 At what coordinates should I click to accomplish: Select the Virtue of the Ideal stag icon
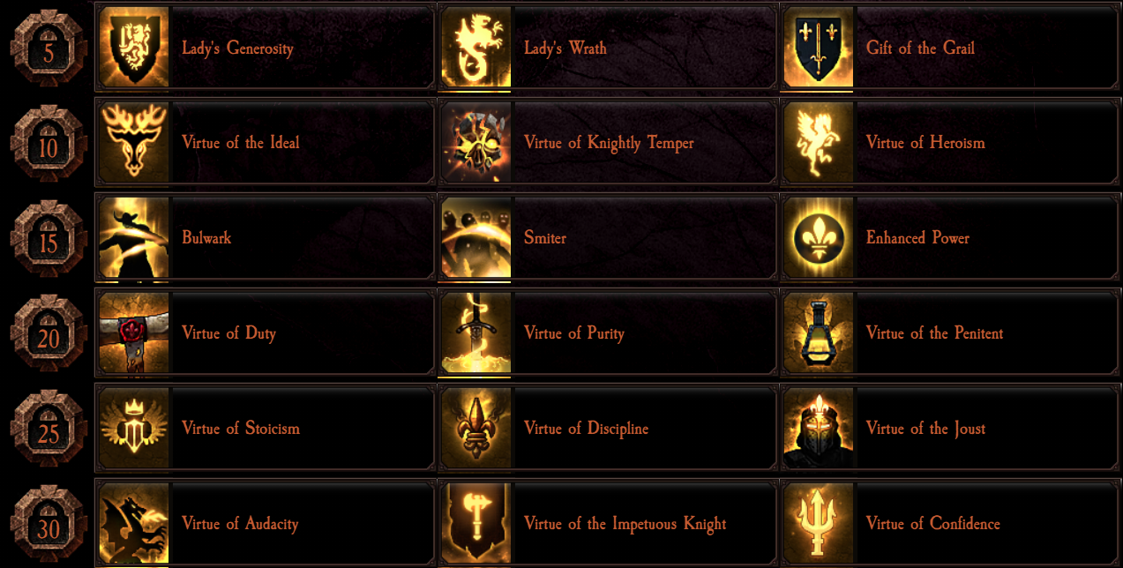tap(134, 143)
